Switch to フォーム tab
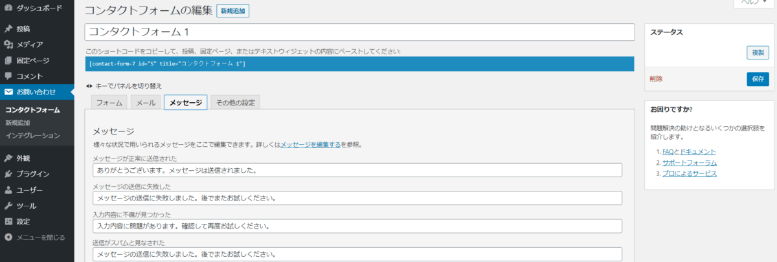This screenshot has width=777, height=262. [109, 103]
